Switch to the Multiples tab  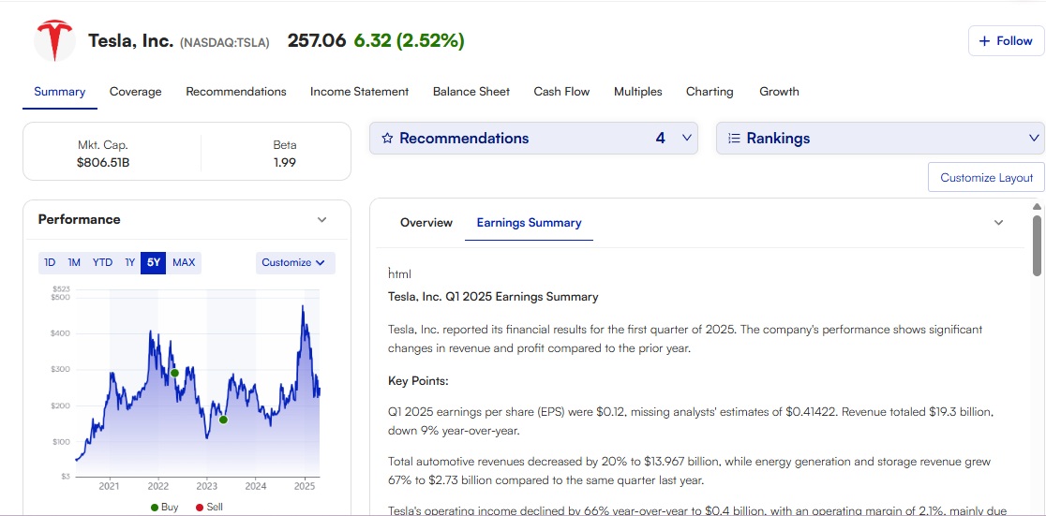(637, 92)
